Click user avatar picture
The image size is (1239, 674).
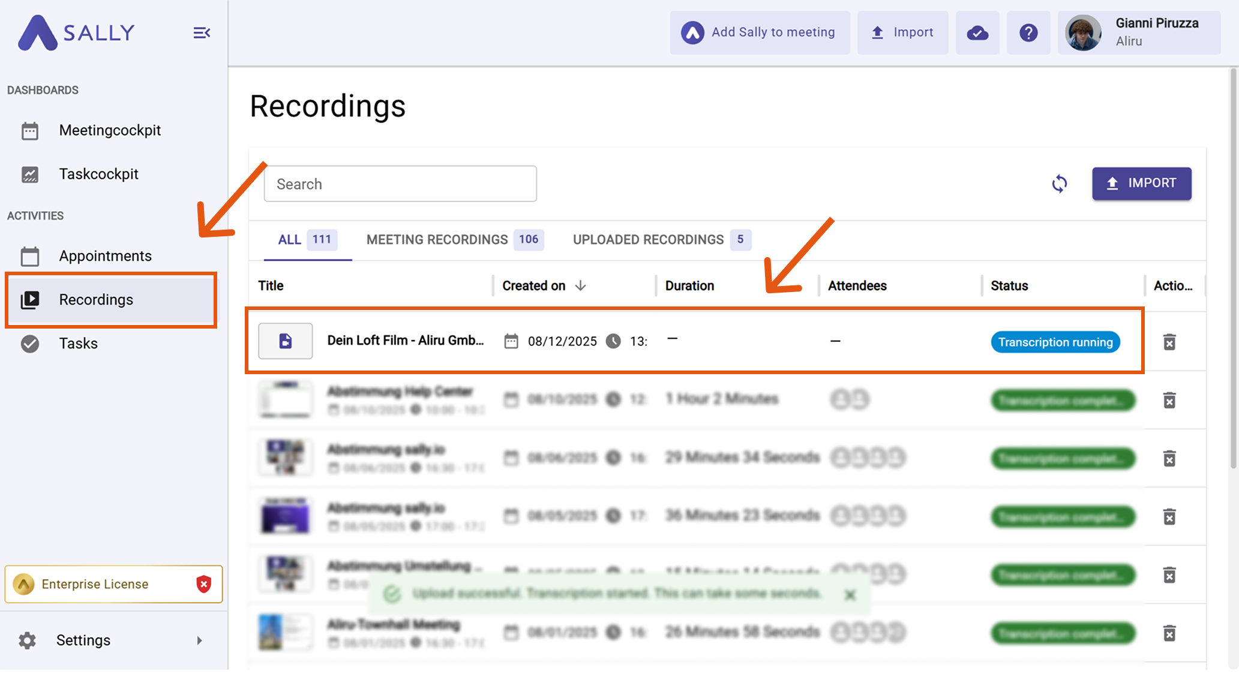(1083, 32)
